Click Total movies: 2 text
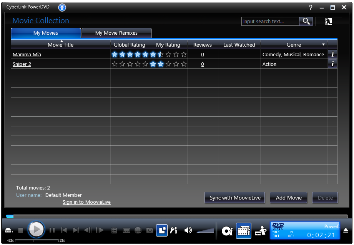 33,188
